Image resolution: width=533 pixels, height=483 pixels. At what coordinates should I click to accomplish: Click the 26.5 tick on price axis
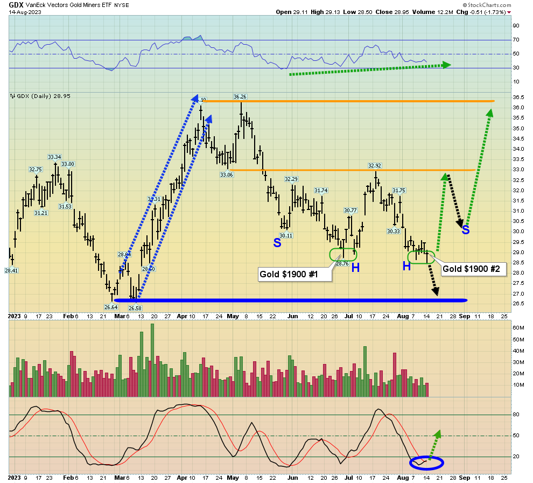pos(518,304)
